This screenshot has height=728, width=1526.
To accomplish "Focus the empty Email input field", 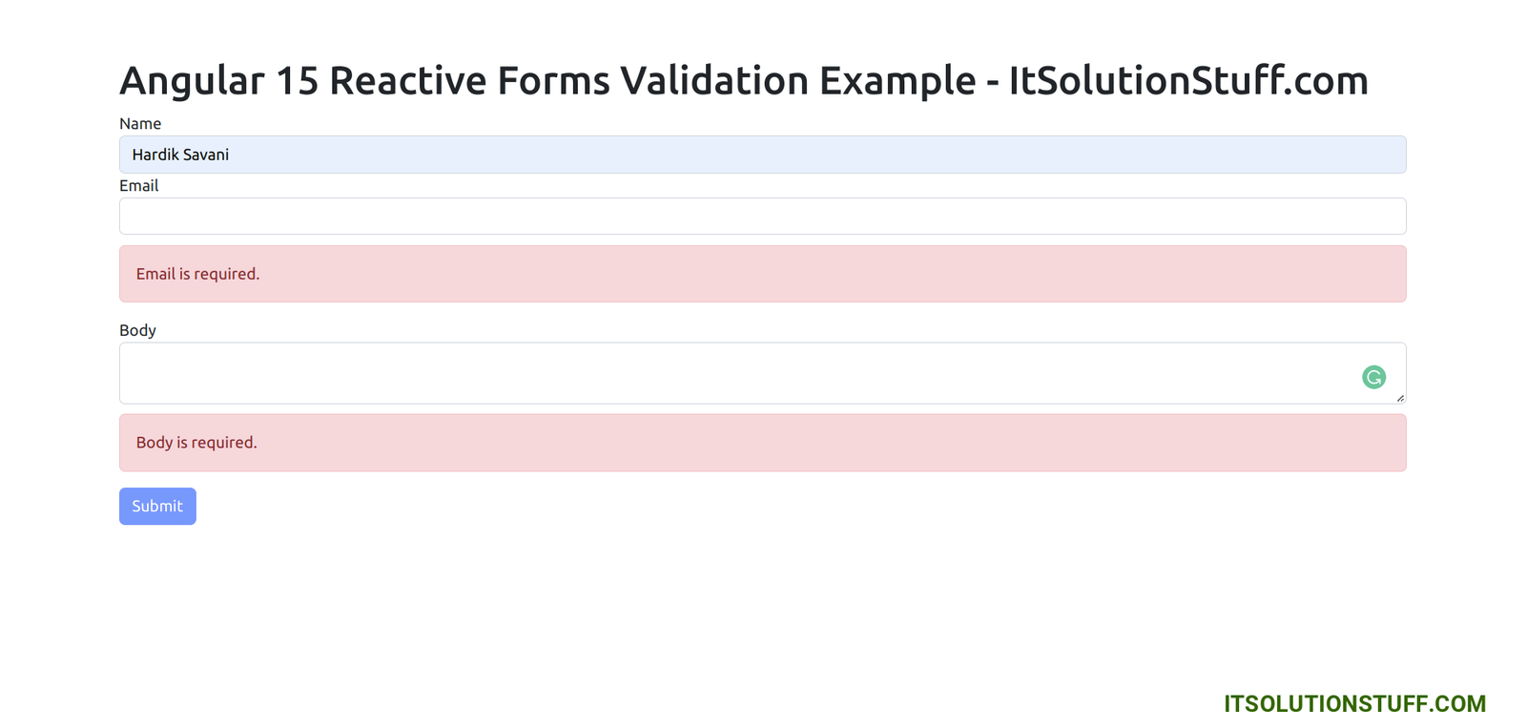I will pos(762,217).
